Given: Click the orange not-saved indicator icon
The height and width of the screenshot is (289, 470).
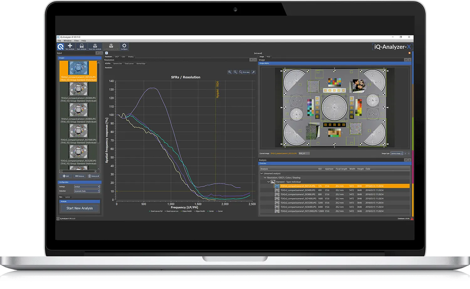Looking at the screenshot, I should 410,53.
